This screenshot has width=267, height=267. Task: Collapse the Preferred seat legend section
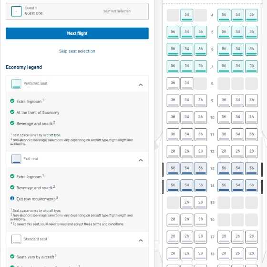pos(141,85)
